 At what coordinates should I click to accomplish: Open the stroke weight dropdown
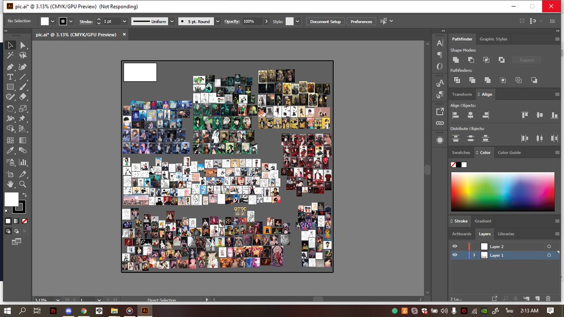[x=124, y=22]
